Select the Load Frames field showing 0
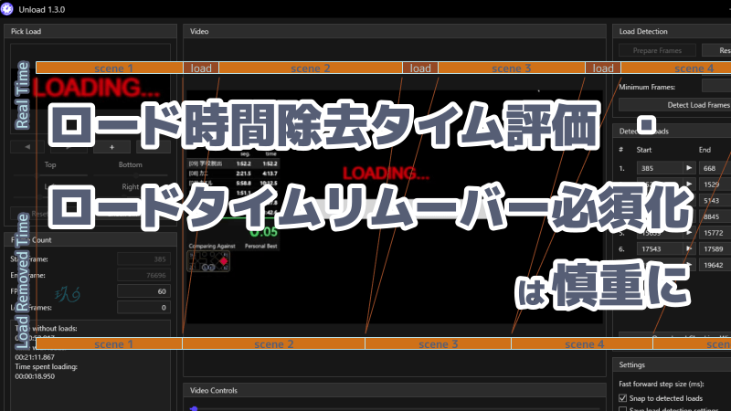731x411 pixels. pos(143,308)
